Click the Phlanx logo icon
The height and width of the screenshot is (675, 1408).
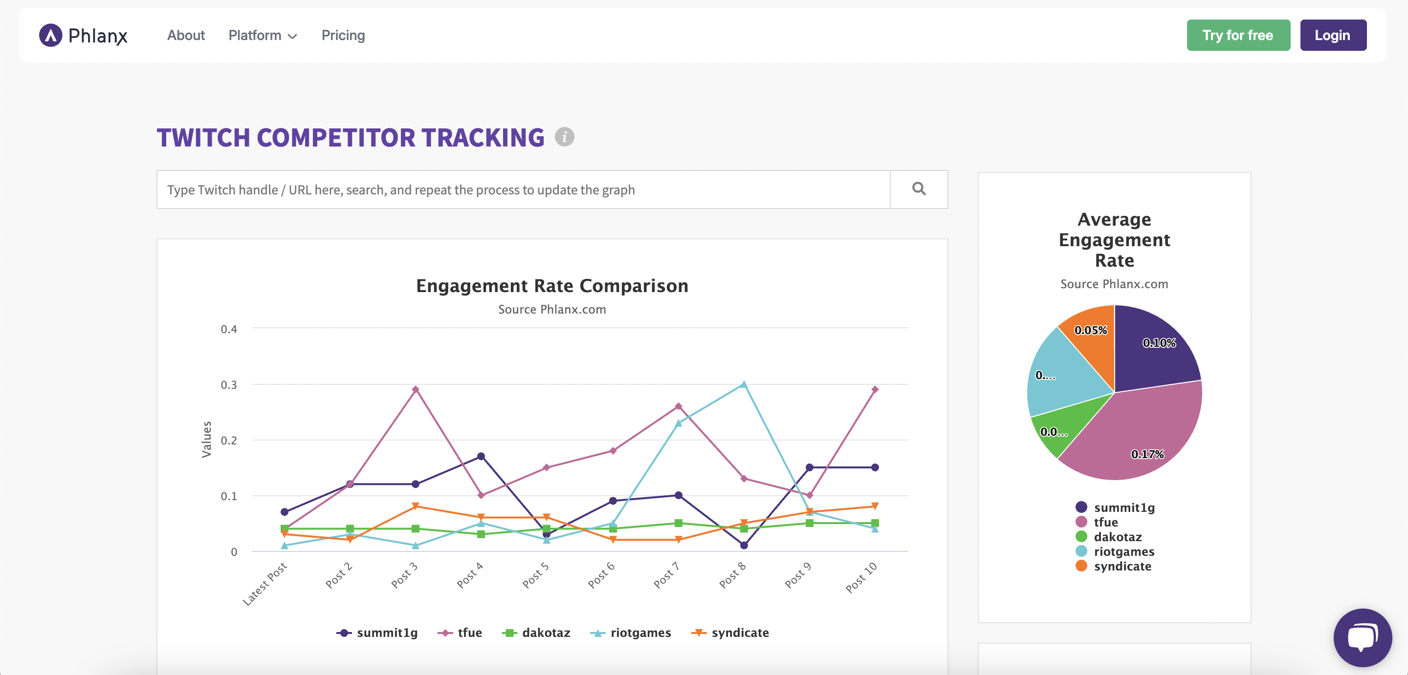[x=50, y=36]
